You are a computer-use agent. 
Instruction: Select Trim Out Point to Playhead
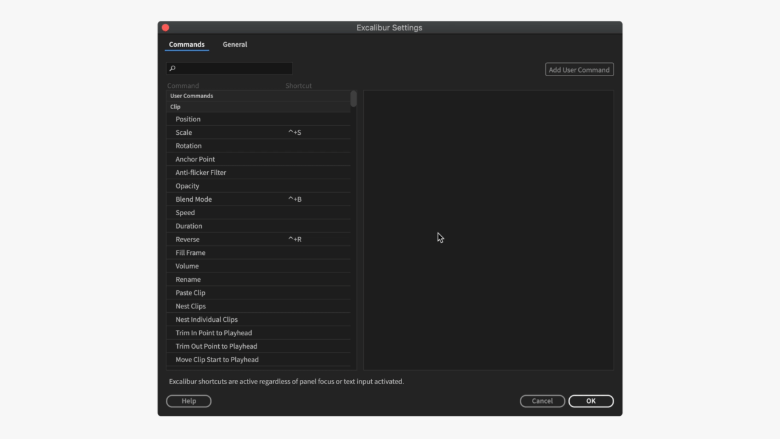click(x=258, y=347)
